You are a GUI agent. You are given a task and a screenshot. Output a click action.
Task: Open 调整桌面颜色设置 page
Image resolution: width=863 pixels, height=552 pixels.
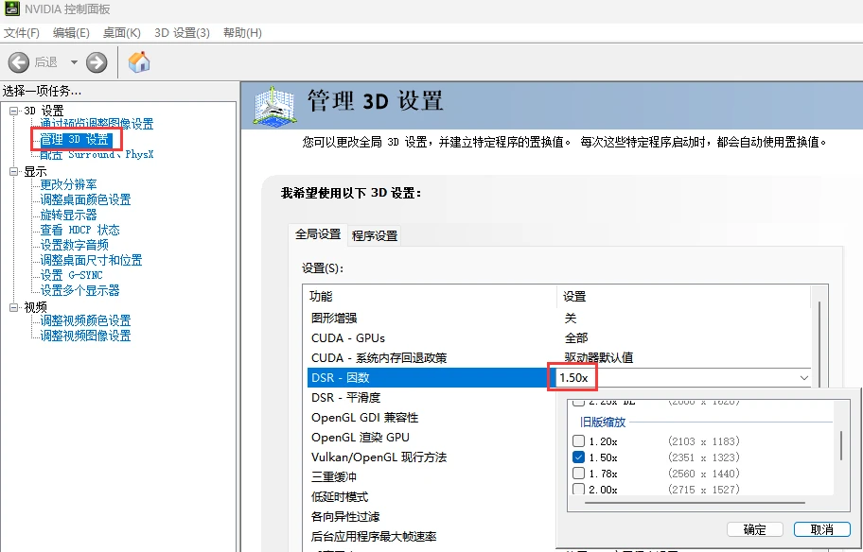pos(85,199)
